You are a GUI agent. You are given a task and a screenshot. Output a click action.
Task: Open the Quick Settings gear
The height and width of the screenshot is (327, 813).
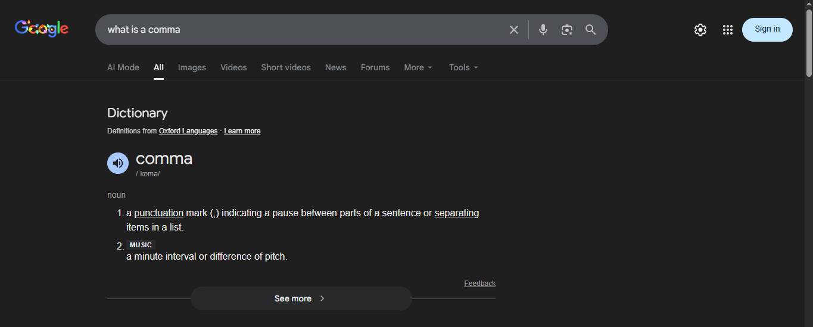[700, 30]
